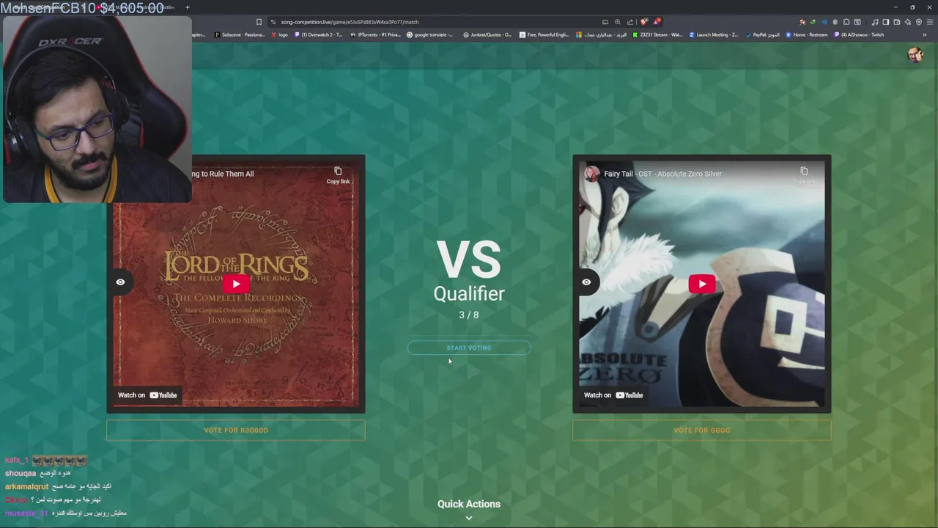View site information icon

tap(273, 22)
